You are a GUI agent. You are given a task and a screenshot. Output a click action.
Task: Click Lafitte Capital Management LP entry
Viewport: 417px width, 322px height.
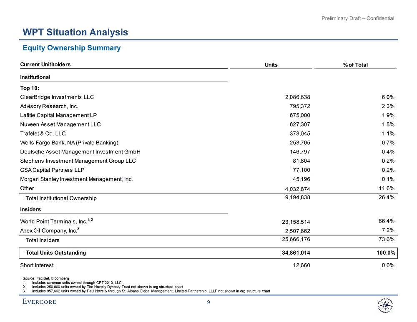click(x=58, y=115)
